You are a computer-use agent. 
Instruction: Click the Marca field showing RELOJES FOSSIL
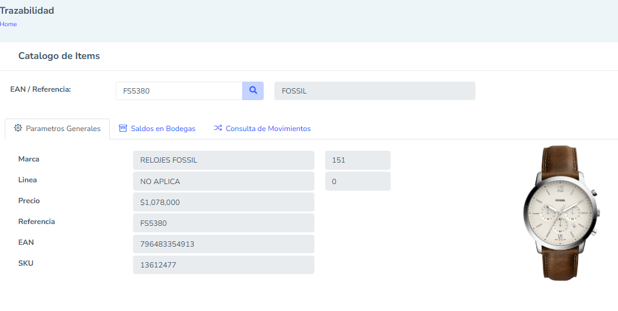223,160
